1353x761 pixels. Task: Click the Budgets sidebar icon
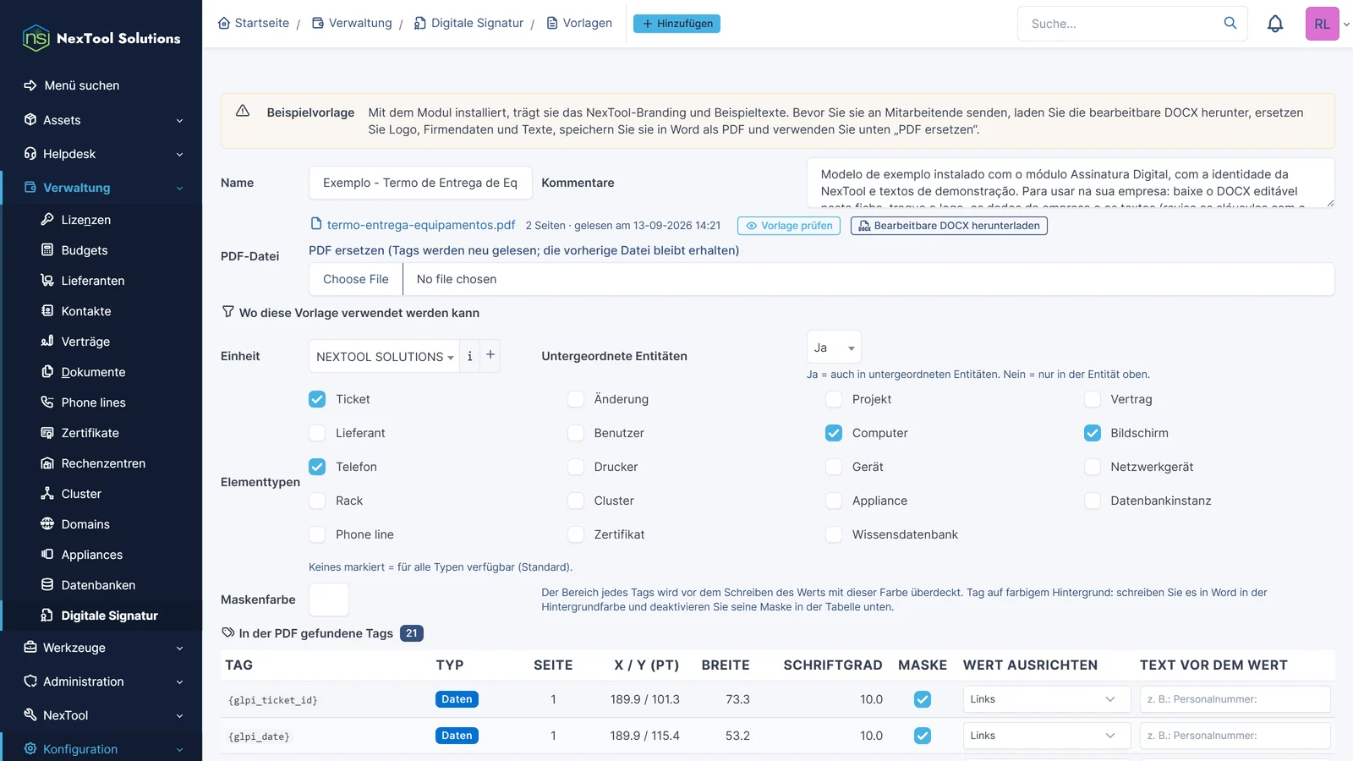[47, 250]
